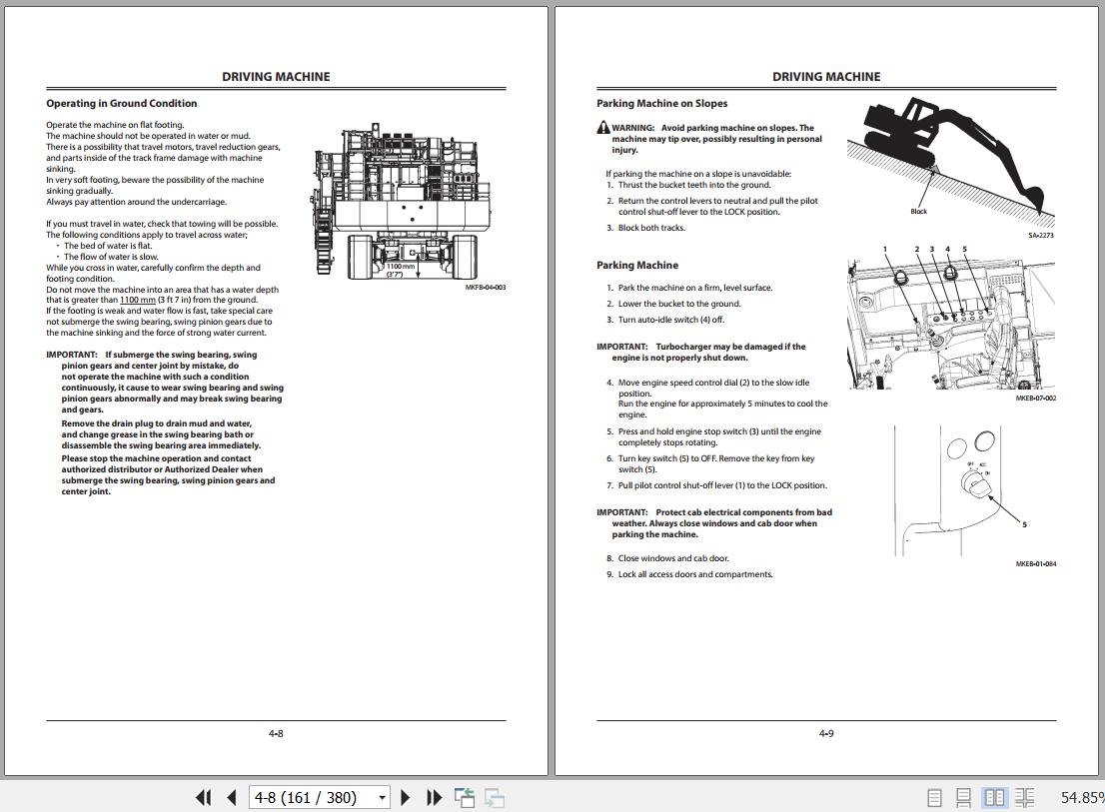
Task: Click step 'Block both tracks.'
Action: (651, 228)
